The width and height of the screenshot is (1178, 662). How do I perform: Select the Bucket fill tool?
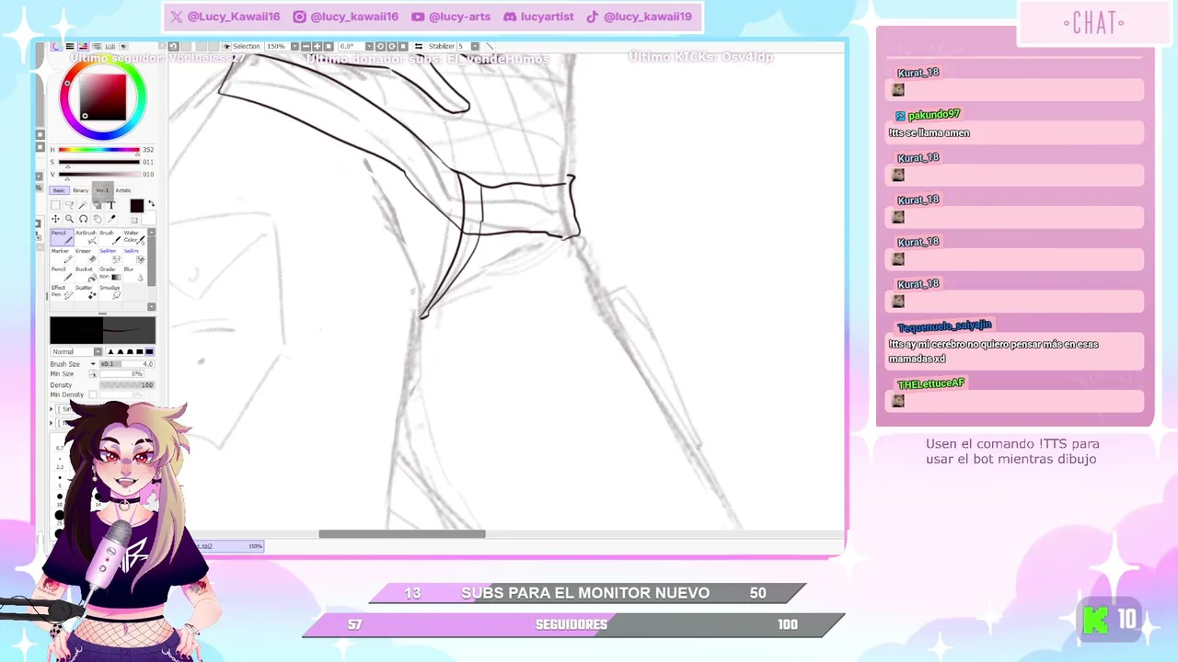pyautogui.click(x=87, y=274)
